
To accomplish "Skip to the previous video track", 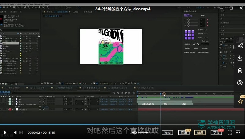I will (14, 133).
